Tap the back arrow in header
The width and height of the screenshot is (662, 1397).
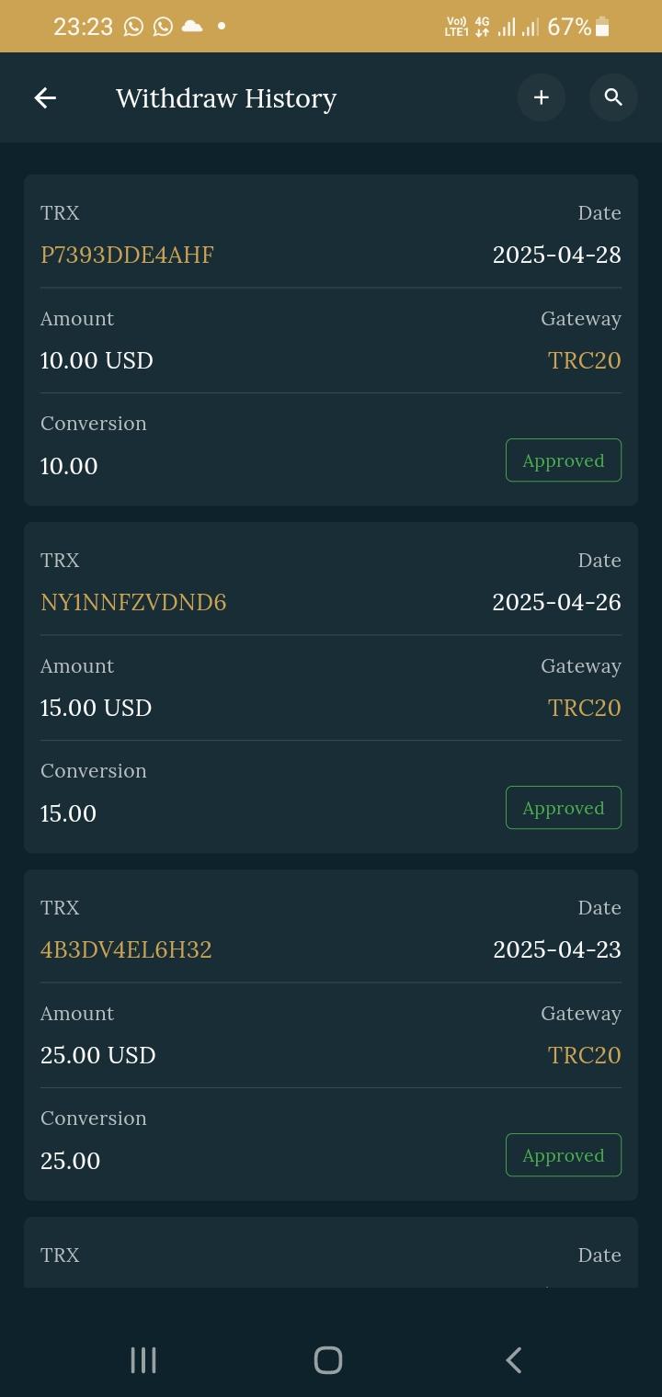pos(45,97)
